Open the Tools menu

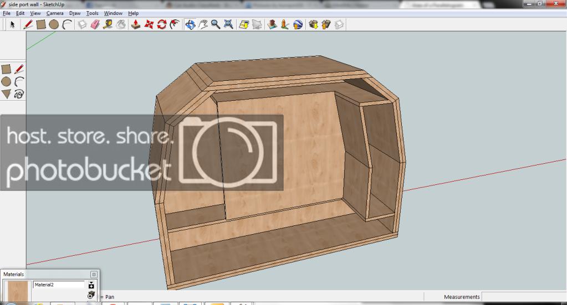point(92,13)
